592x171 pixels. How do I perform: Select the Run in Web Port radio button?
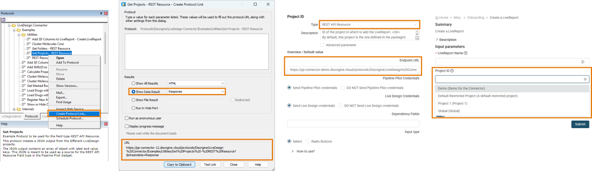133,108
